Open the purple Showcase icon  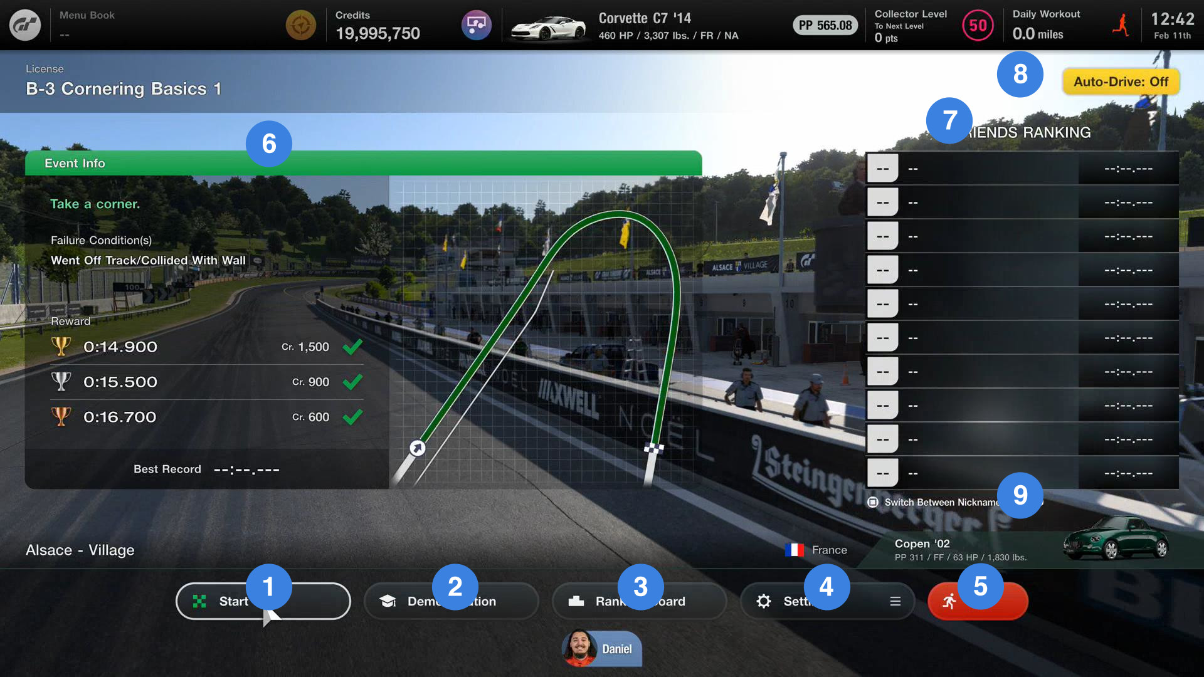tap(477, 25)
